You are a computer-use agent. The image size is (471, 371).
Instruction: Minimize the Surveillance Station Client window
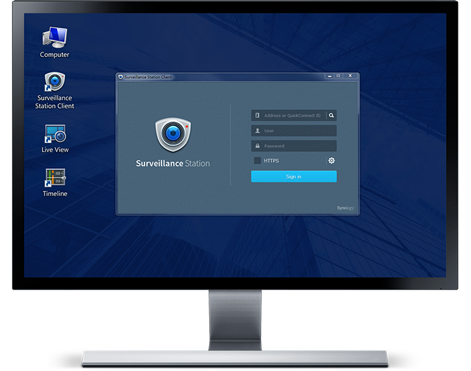tap(329, 76)
